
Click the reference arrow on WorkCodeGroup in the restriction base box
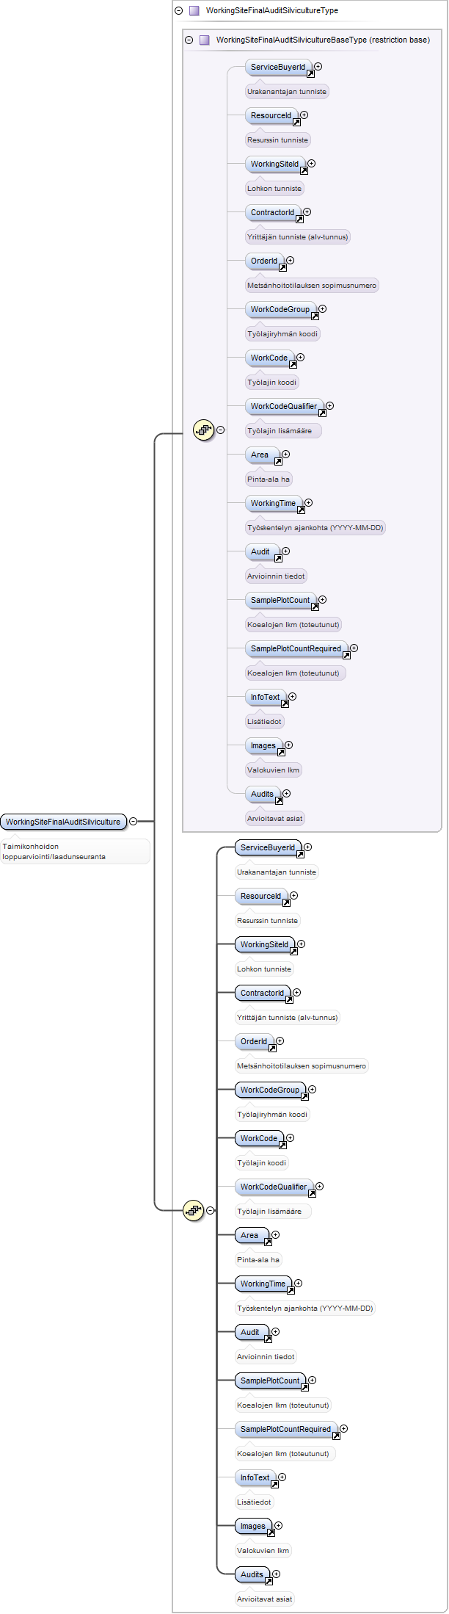point(315,316)
